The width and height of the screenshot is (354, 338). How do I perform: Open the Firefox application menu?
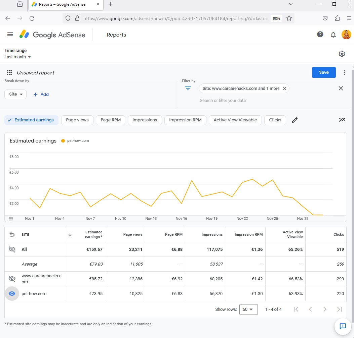(349, 18)
